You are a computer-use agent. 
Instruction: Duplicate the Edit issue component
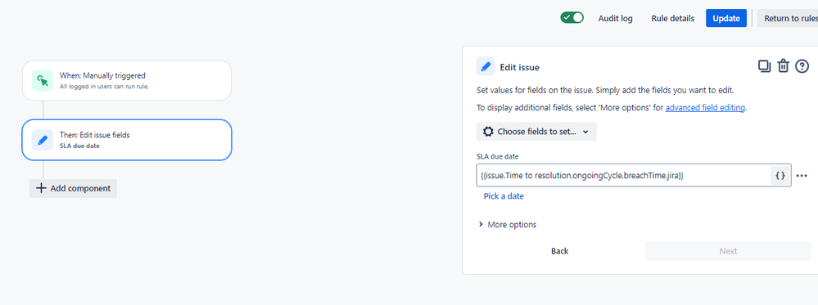click(764, 66)
